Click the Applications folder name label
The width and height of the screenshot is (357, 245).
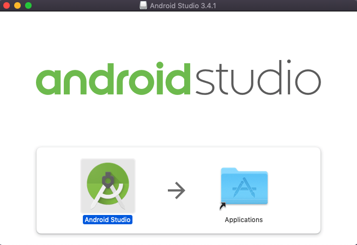(244, 220)
